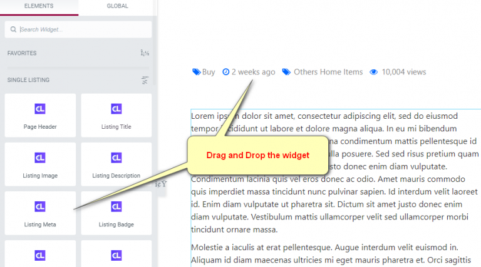The image size is (481, 267).
Task: Expand the FAVORITES section toggle
Action: [x=145, y=53]
